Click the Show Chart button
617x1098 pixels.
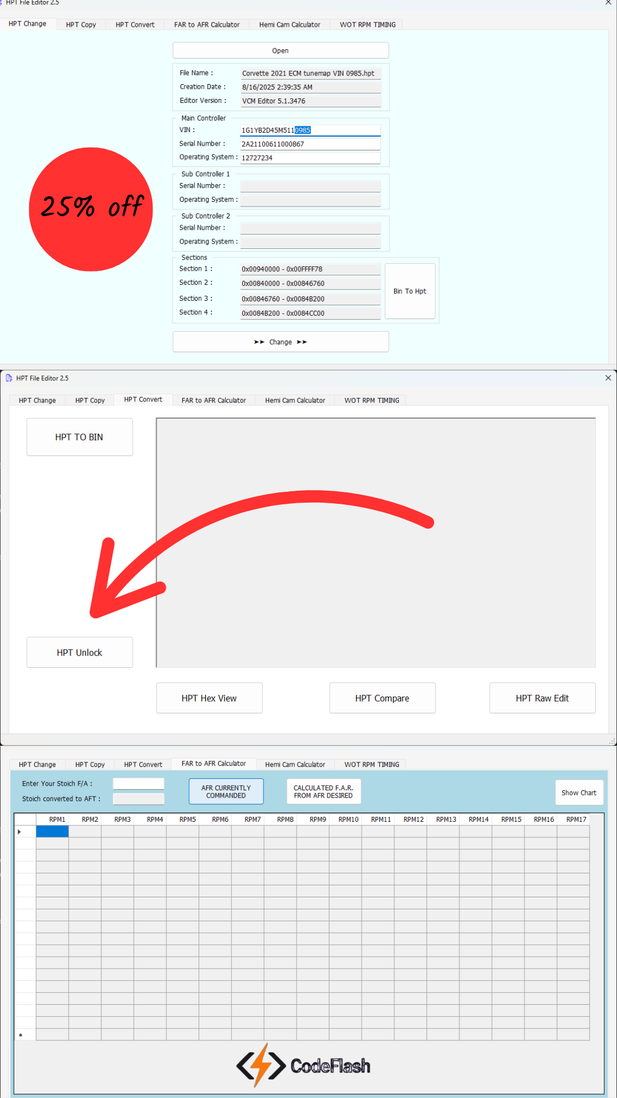pyautogui.click(x=579, y=793)
